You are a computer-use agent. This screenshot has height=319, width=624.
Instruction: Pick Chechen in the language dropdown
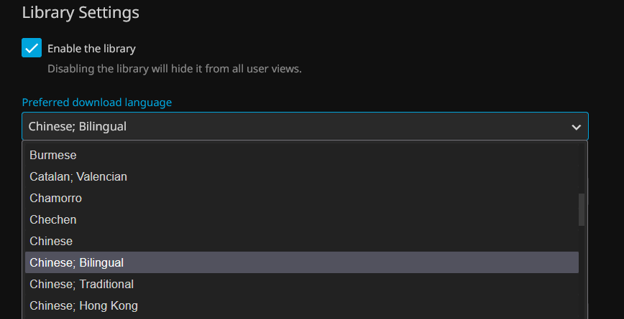(53, 219)
